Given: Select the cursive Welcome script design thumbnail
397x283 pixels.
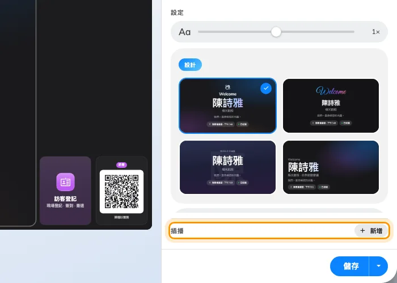Looking at the screenshot, I should tap(331, 105).
